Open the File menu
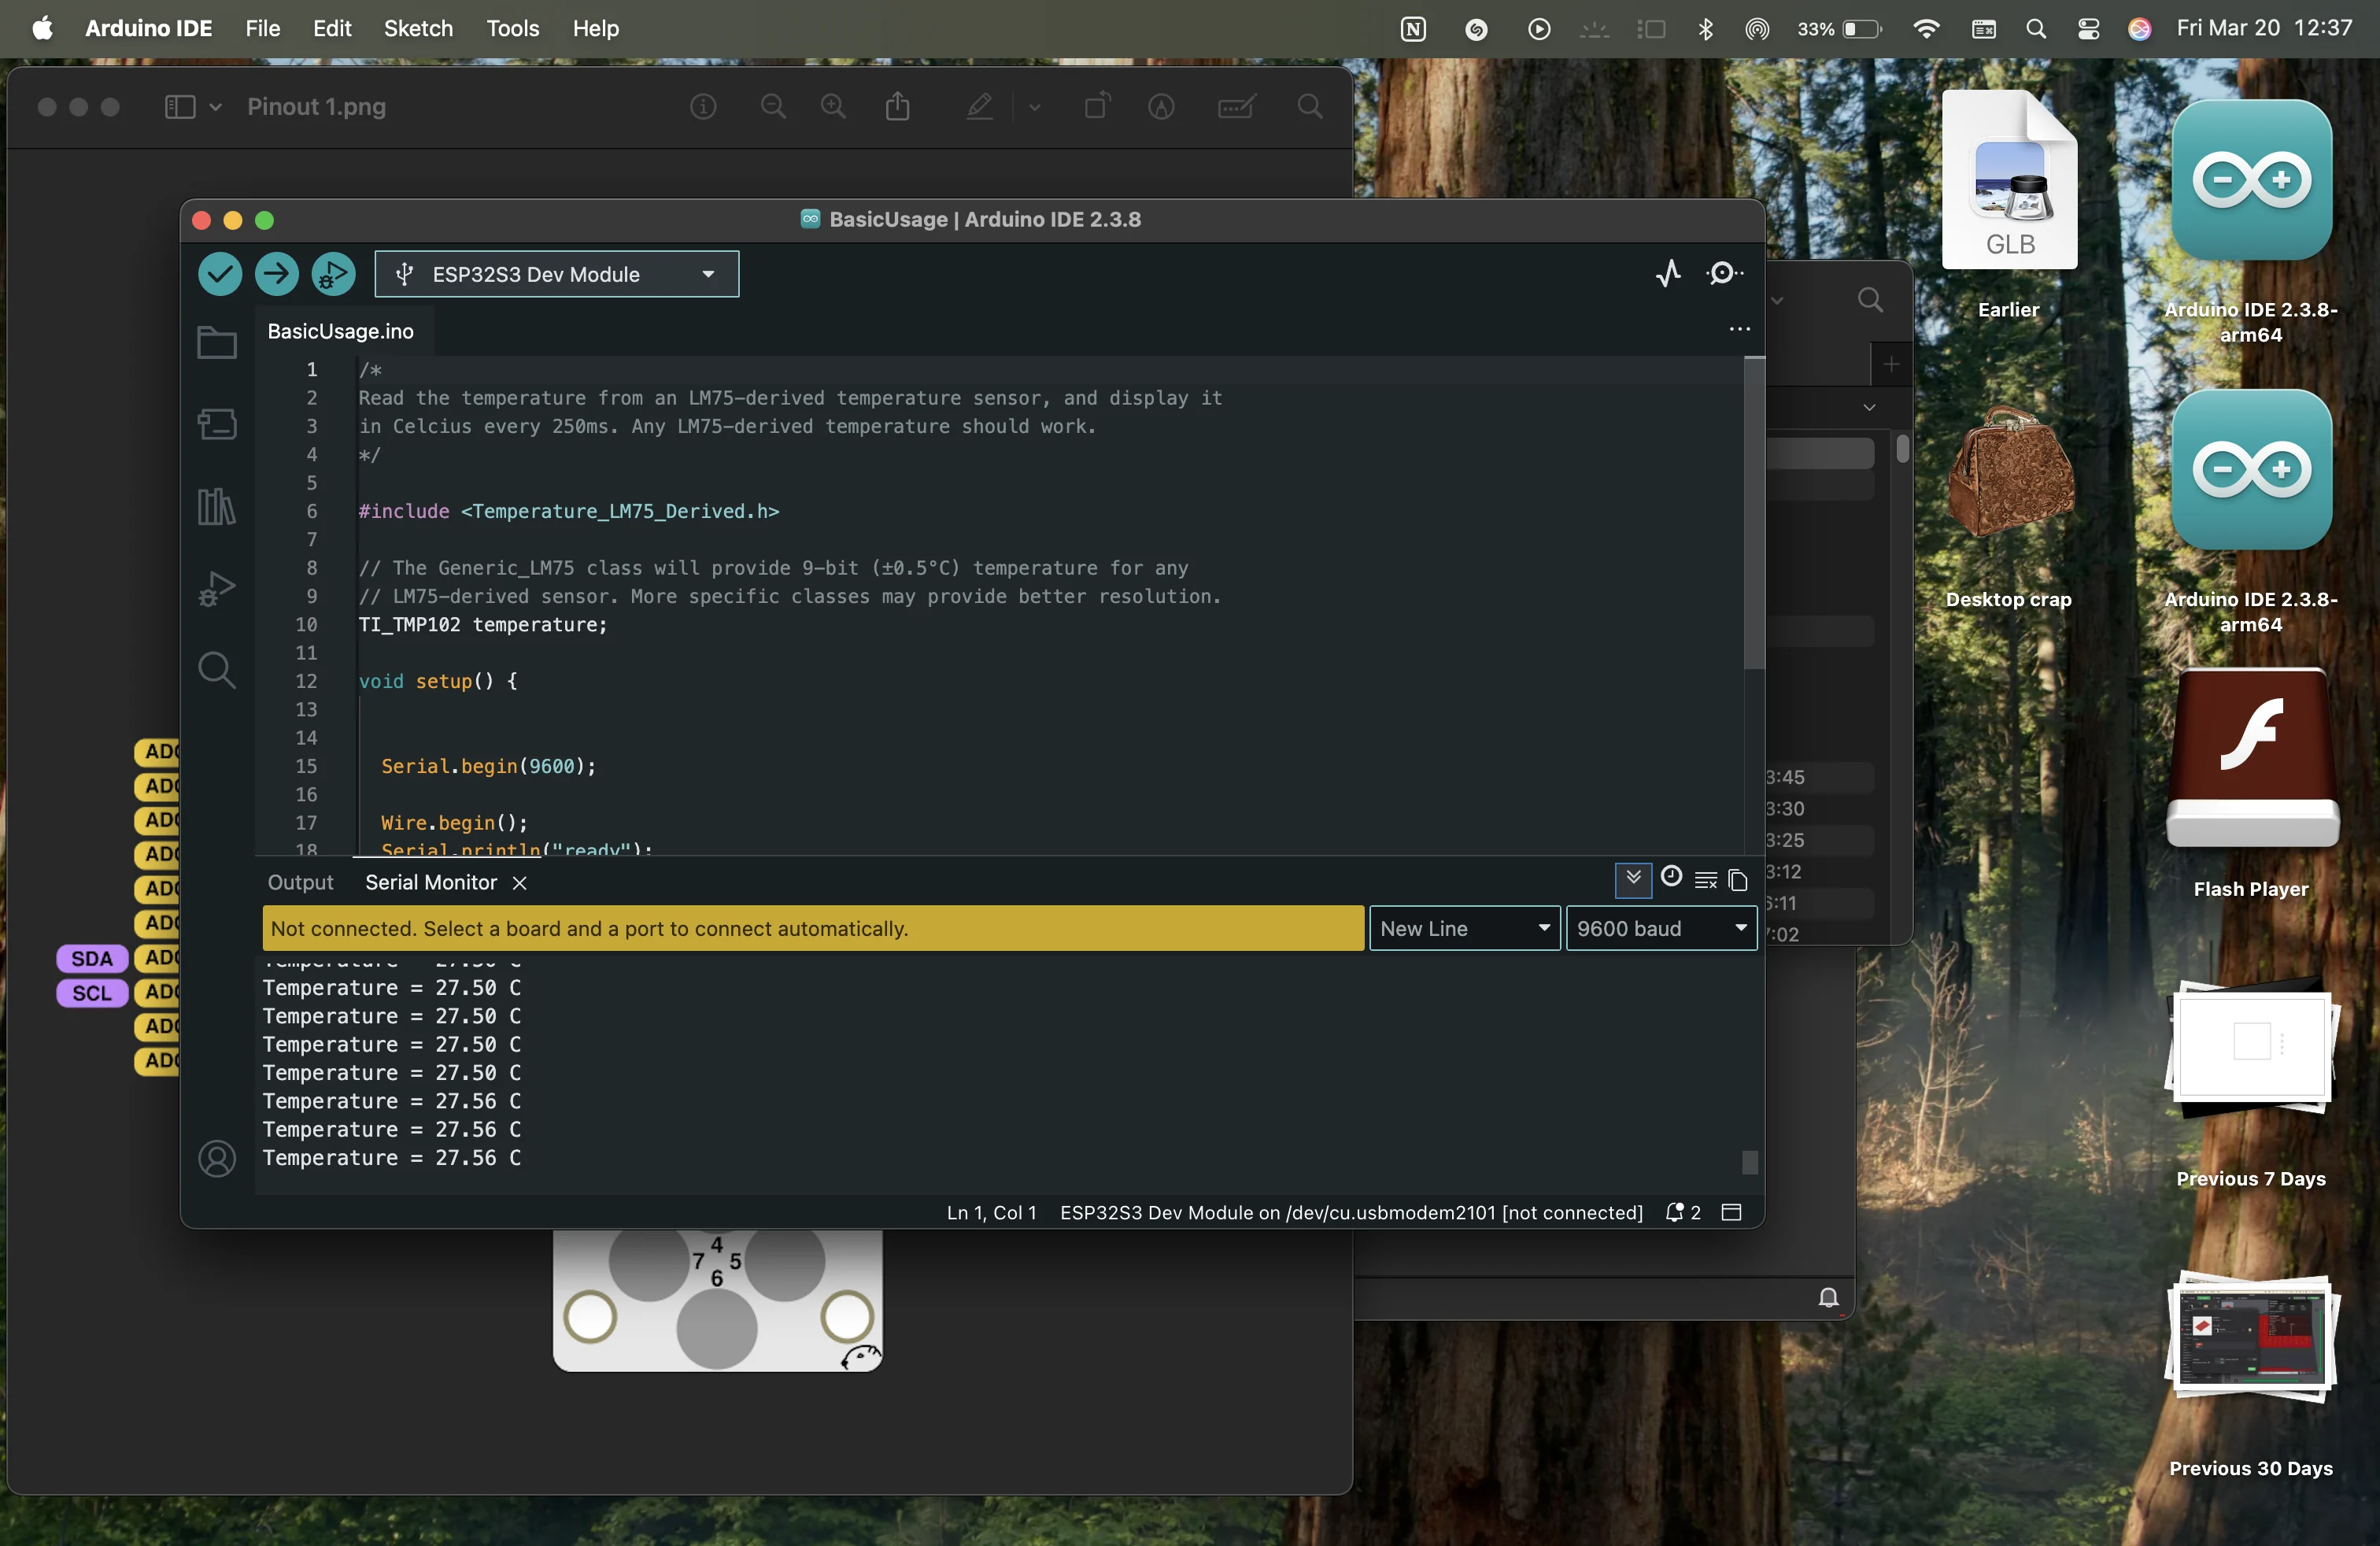Screen dimensions: 2380x1546 (263, 28)
